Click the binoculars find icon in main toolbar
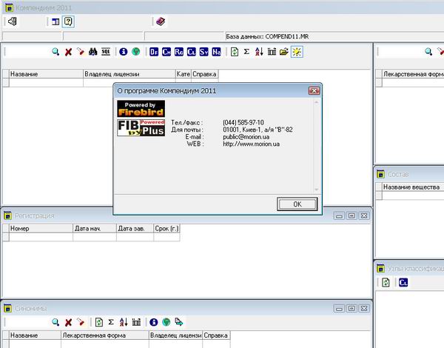 pos(93,52)
